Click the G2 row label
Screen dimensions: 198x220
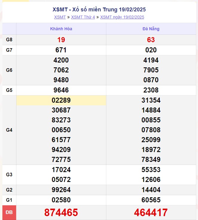[x=9, y=190]
